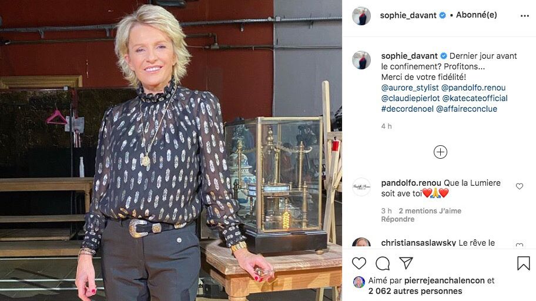536x301 pixels.
Task: Open the @pandolfo.renou mention in caption
Action: pyautogui.click(x=474, y=88)
